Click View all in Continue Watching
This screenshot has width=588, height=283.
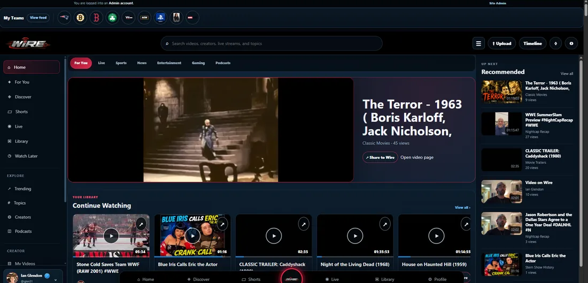462,207
